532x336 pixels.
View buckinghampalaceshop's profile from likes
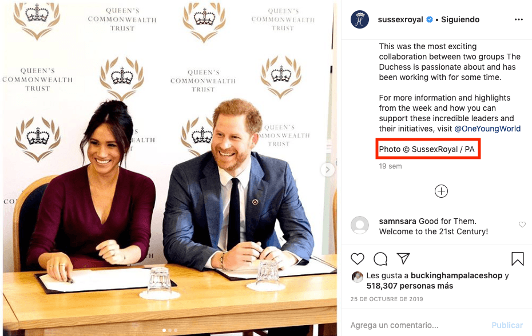[456, 275]
